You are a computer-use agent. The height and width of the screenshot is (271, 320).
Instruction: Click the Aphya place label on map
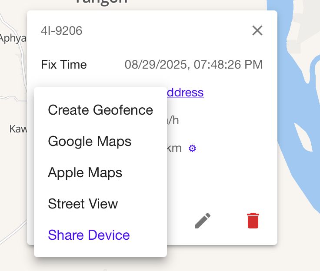point(13,38)
